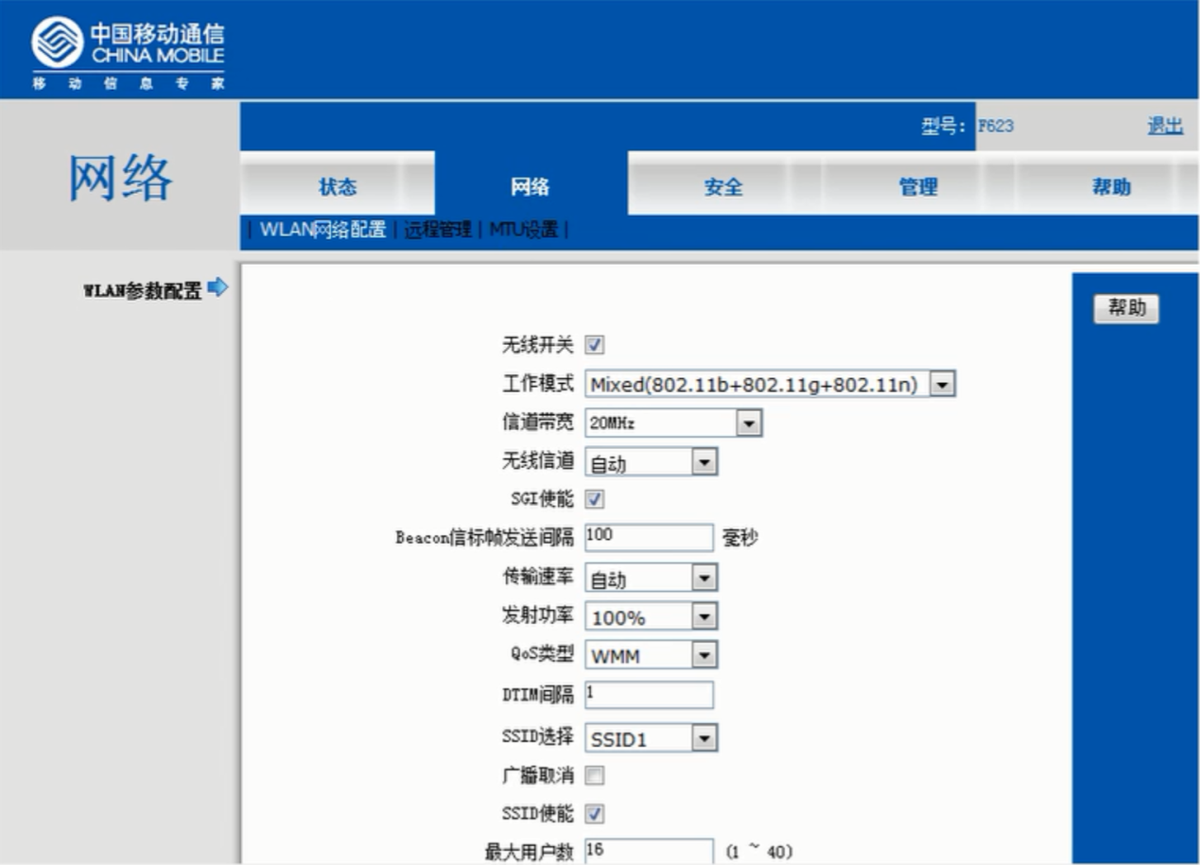Open the 无线信道 dropdown
This screenshot has width=1200, height=865.
[652, 462]
